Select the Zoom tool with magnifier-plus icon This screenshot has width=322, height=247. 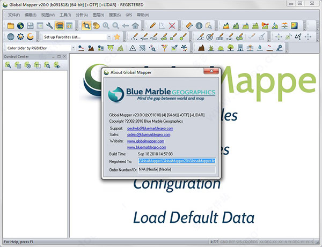[86, 26]
